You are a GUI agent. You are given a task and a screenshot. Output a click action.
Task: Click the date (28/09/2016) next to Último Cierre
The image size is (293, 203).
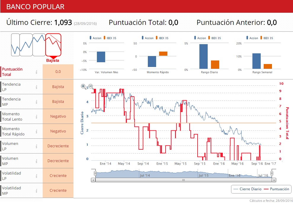point(85,23)
